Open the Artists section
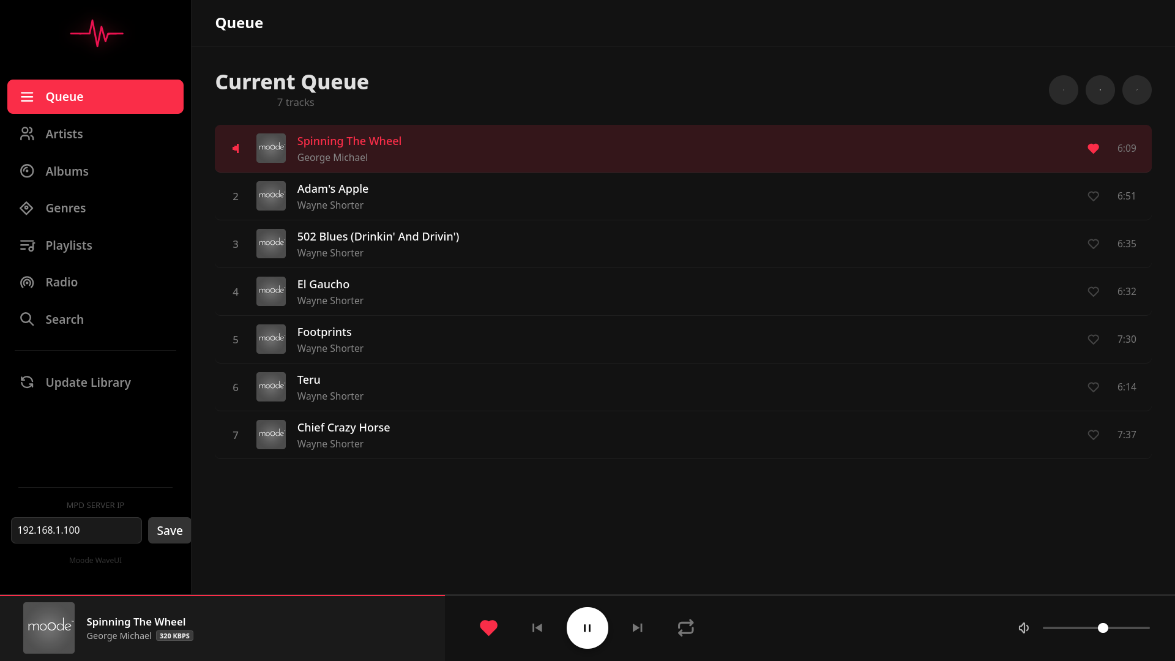Image resolution: width=1175 pixels, height=661 pixels. coord(64,134)
